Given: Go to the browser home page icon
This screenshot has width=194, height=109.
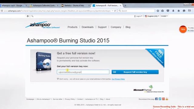Looking at the screenshot, I should (x=179, y=11).
